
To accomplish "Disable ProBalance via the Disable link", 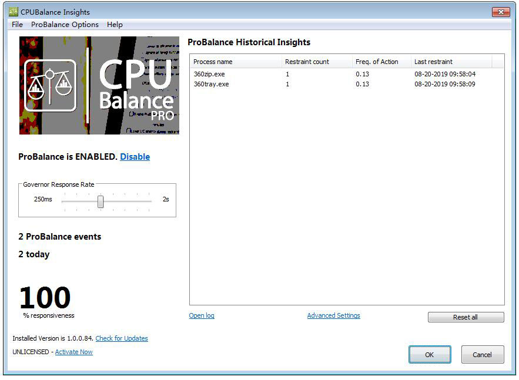I will point(135,157).
